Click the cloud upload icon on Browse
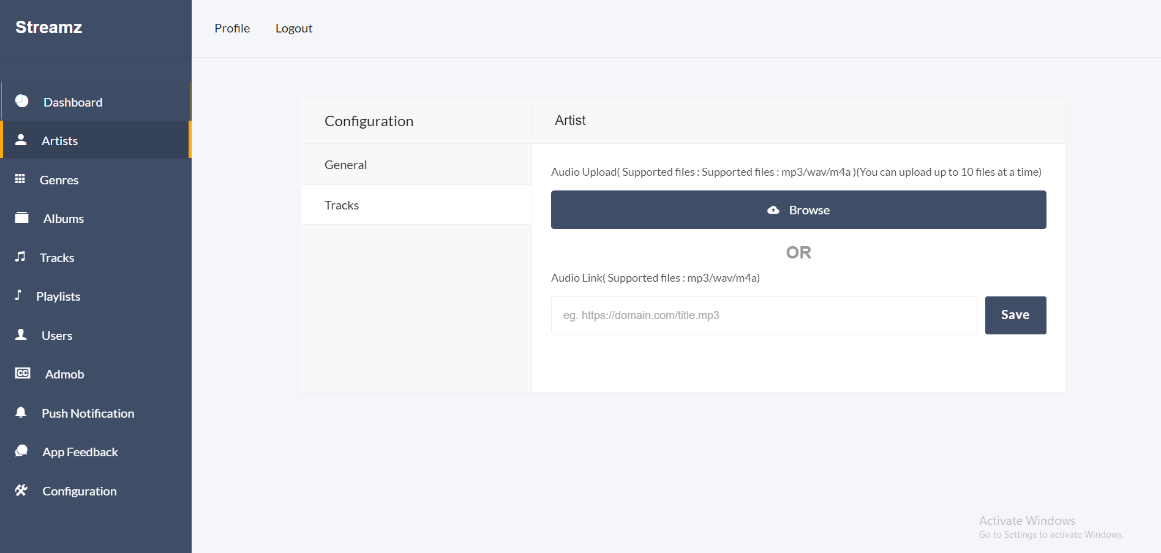This screenshot has height=553, width=1161. coord(773,210)
